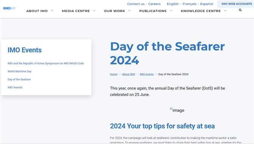The width and height of the screenshot is (254, 144).
Task: Switch language to Français
Action: point(190,4)
